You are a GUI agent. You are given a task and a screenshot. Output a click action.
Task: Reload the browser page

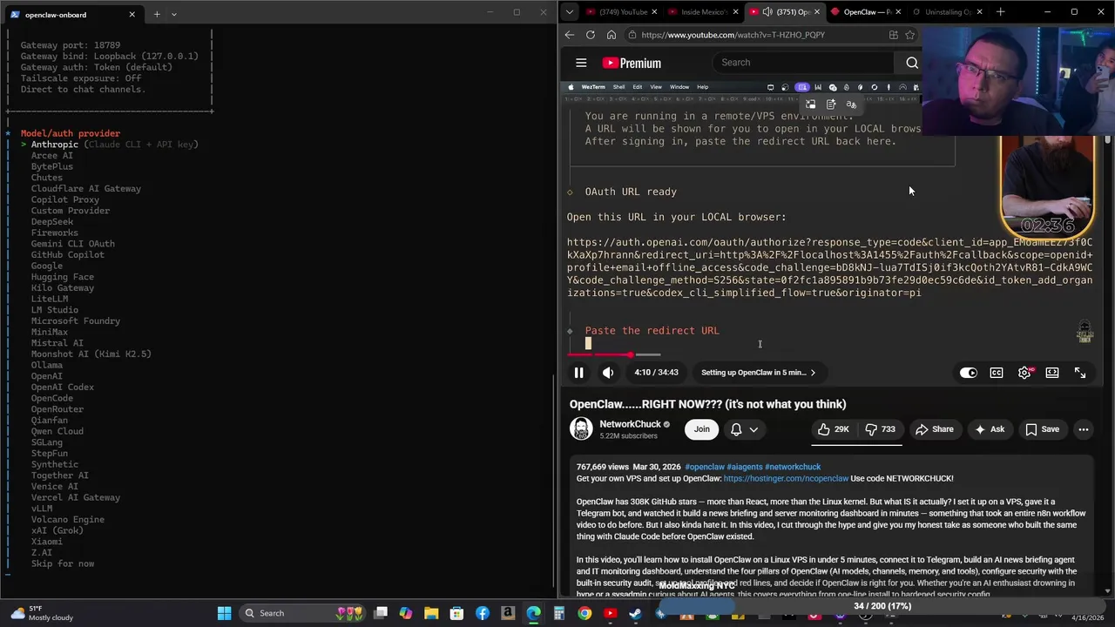tap(591, 35)
